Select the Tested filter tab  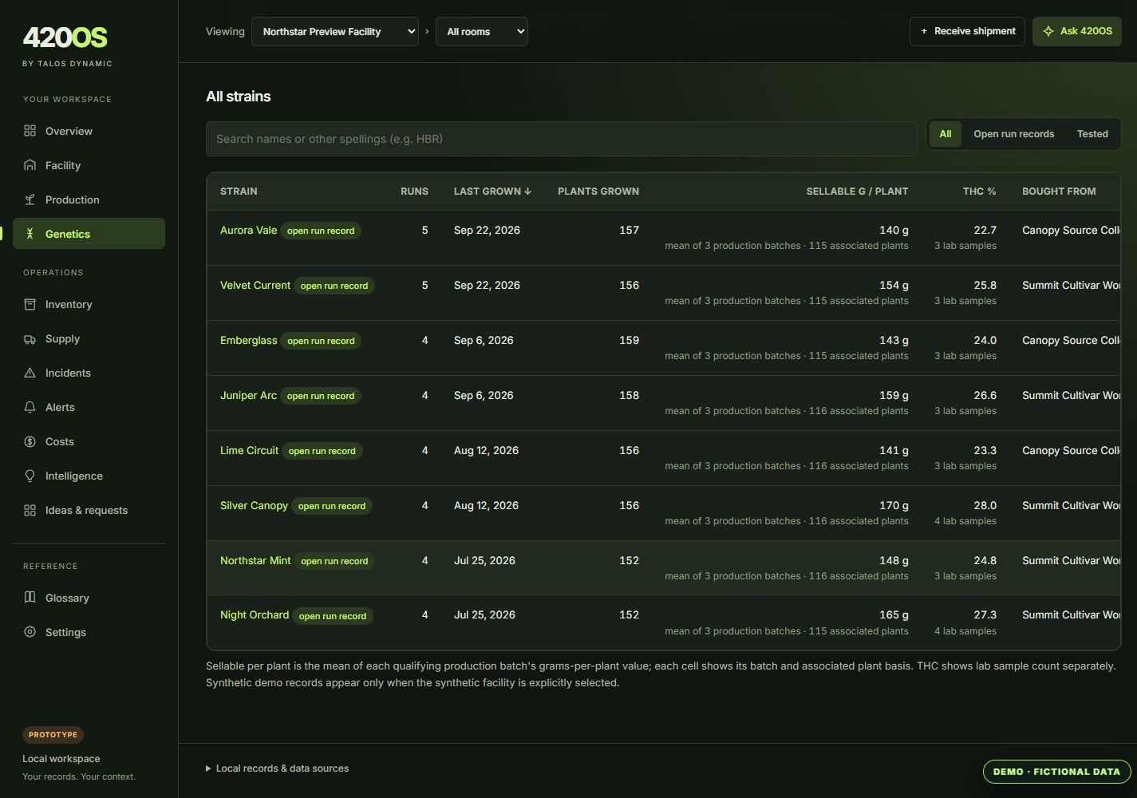(x=1092, y=134)
